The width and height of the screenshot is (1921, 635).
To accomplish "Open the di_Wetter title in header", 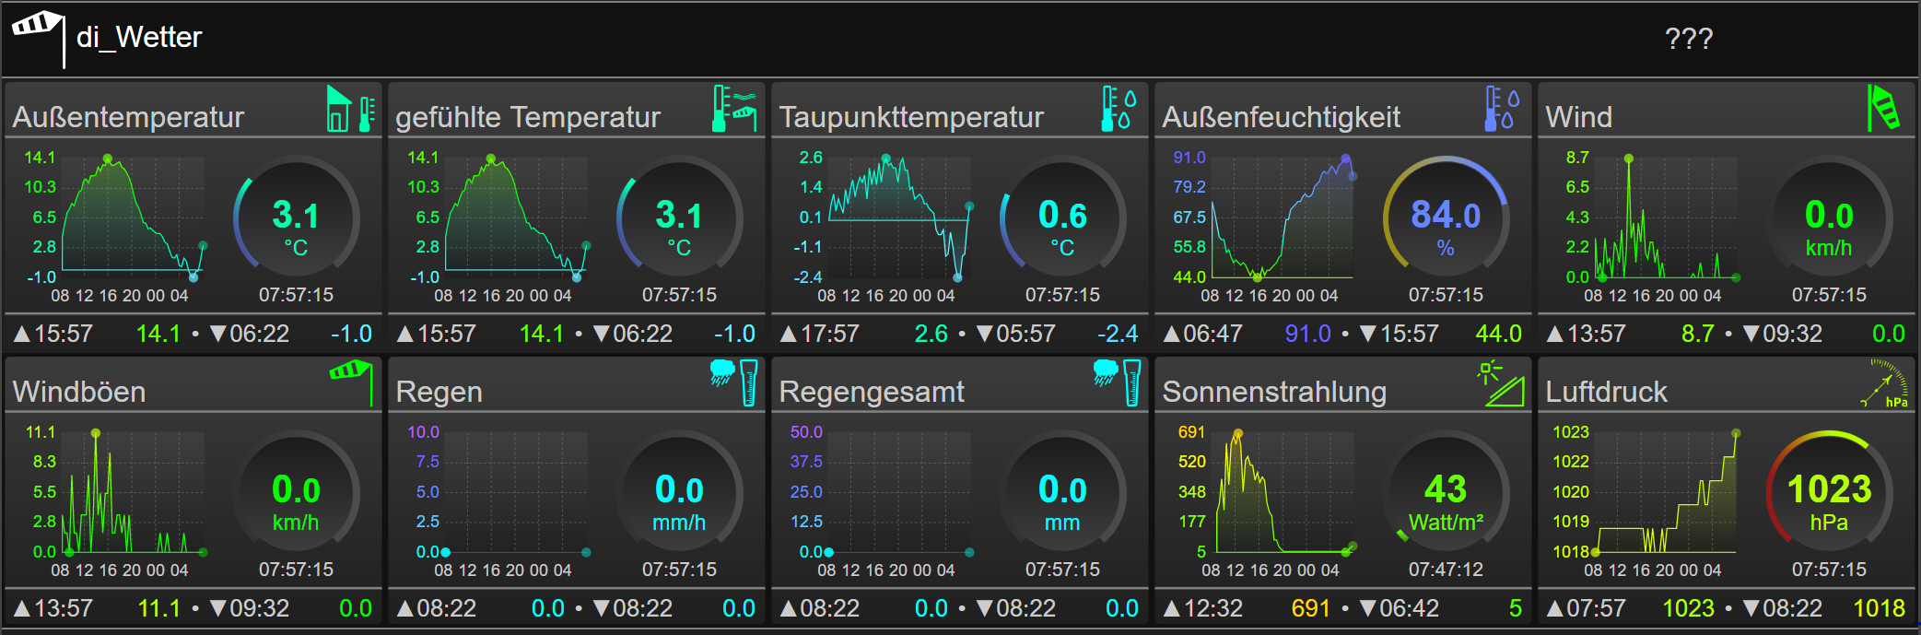I will click(x=139, y=37).
